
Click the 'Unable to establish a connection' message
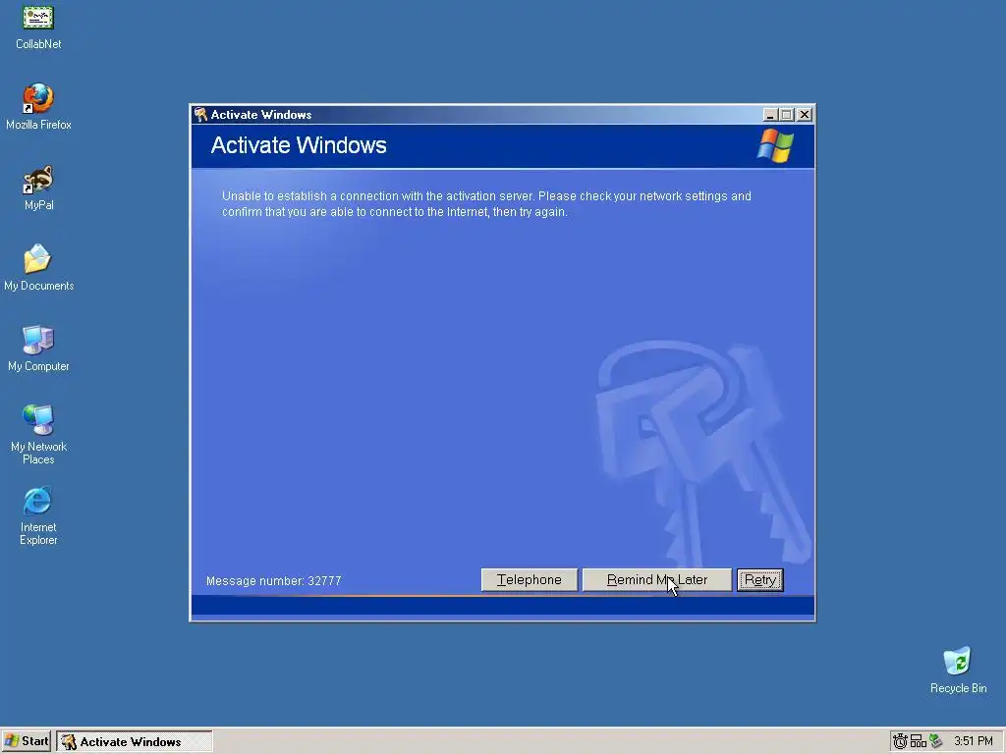pyautogui.click(x=486, y=204)
